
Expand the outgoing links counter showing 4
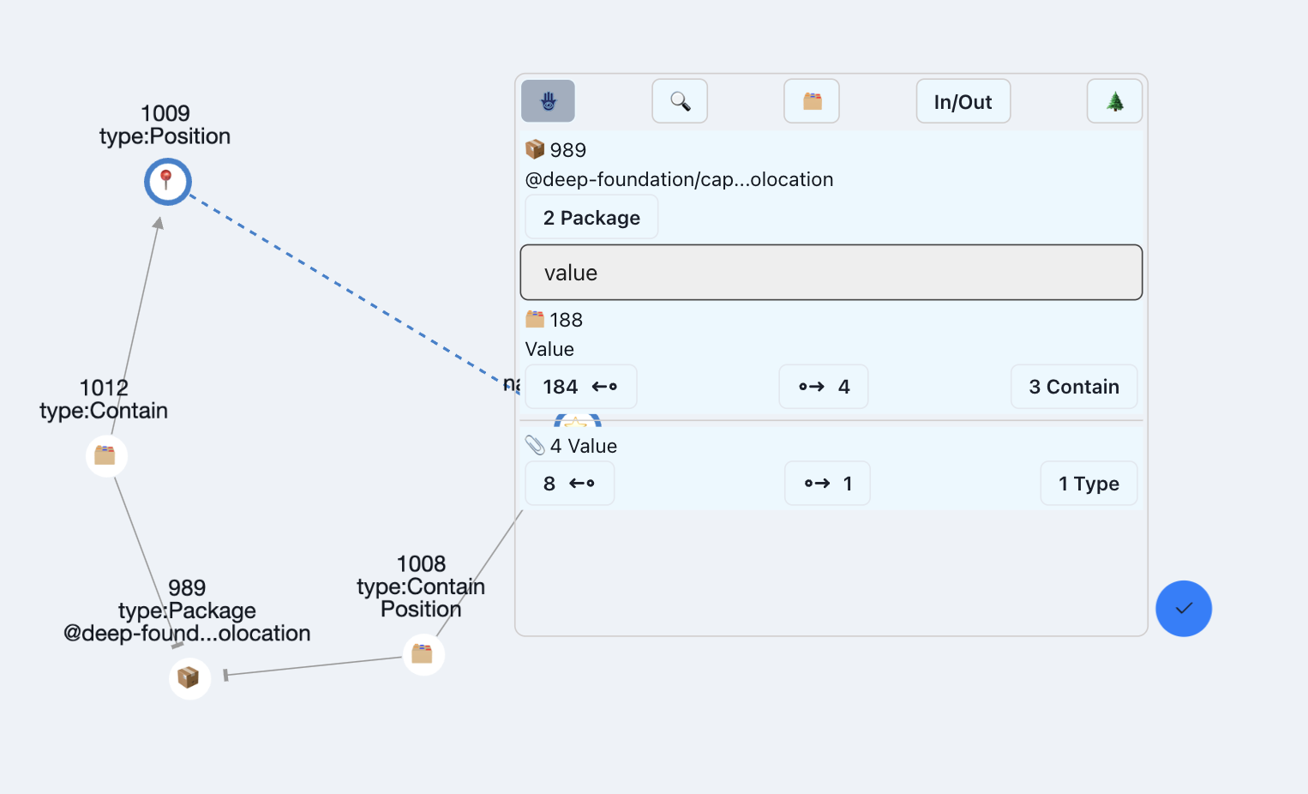pyautogui.click(x=823, y=387)
